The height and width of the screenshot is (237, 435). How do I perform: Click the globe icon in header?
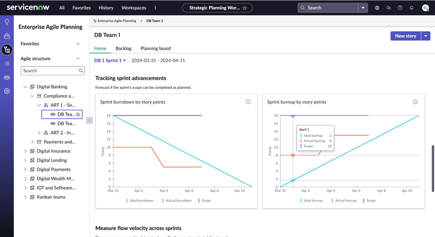click(377, 8)
